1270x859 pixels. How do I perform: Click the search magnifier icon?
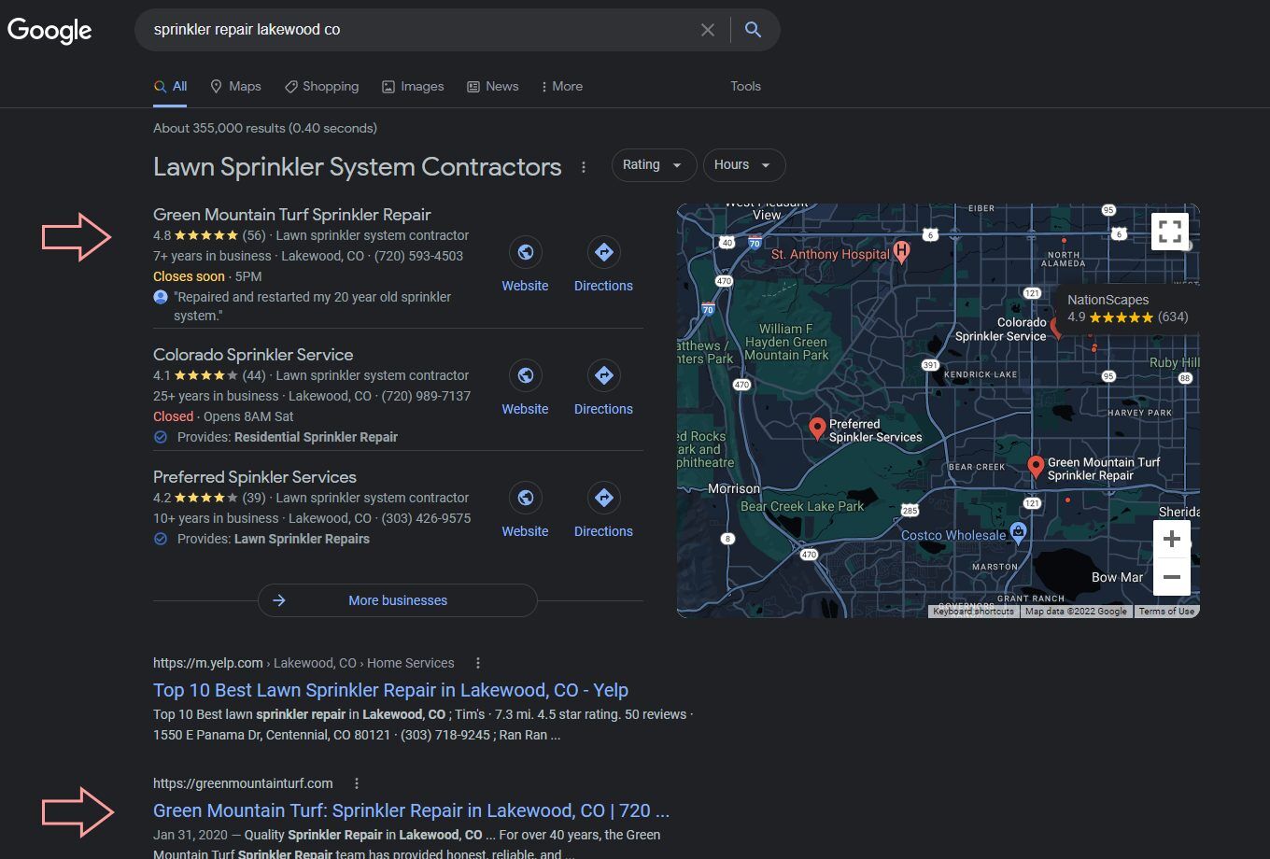click(x=752, y=29)
